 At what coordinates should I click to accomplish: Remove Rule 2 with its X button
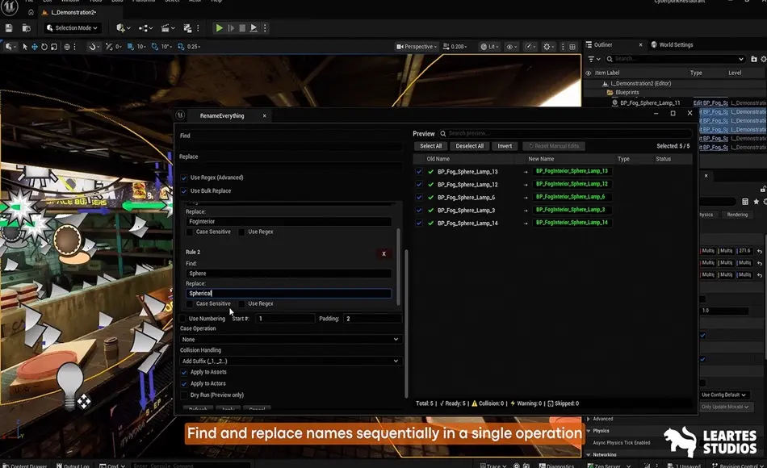tap(383, 254)
